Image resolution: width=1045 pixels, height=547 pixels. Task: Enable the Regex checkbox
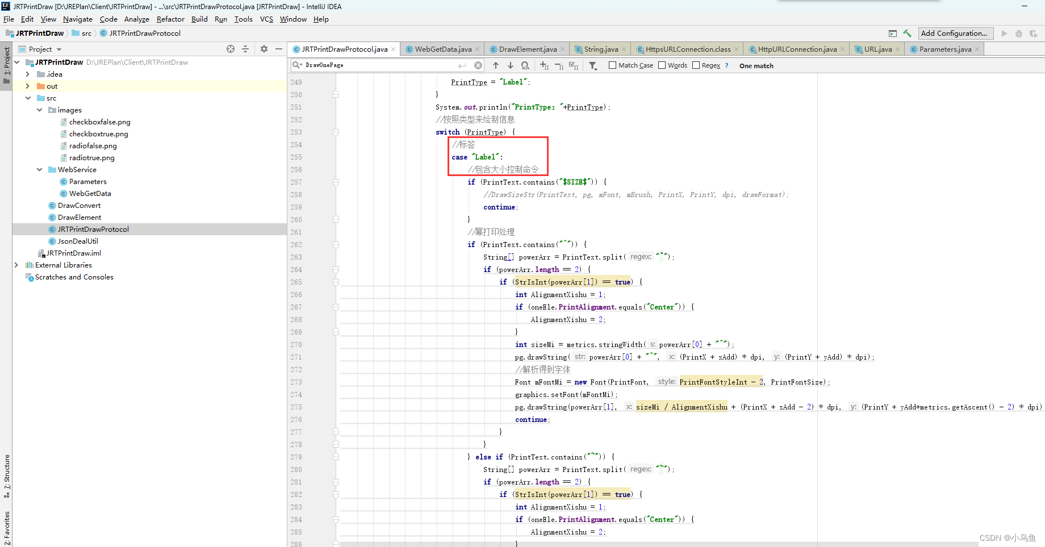coord(696,65)
